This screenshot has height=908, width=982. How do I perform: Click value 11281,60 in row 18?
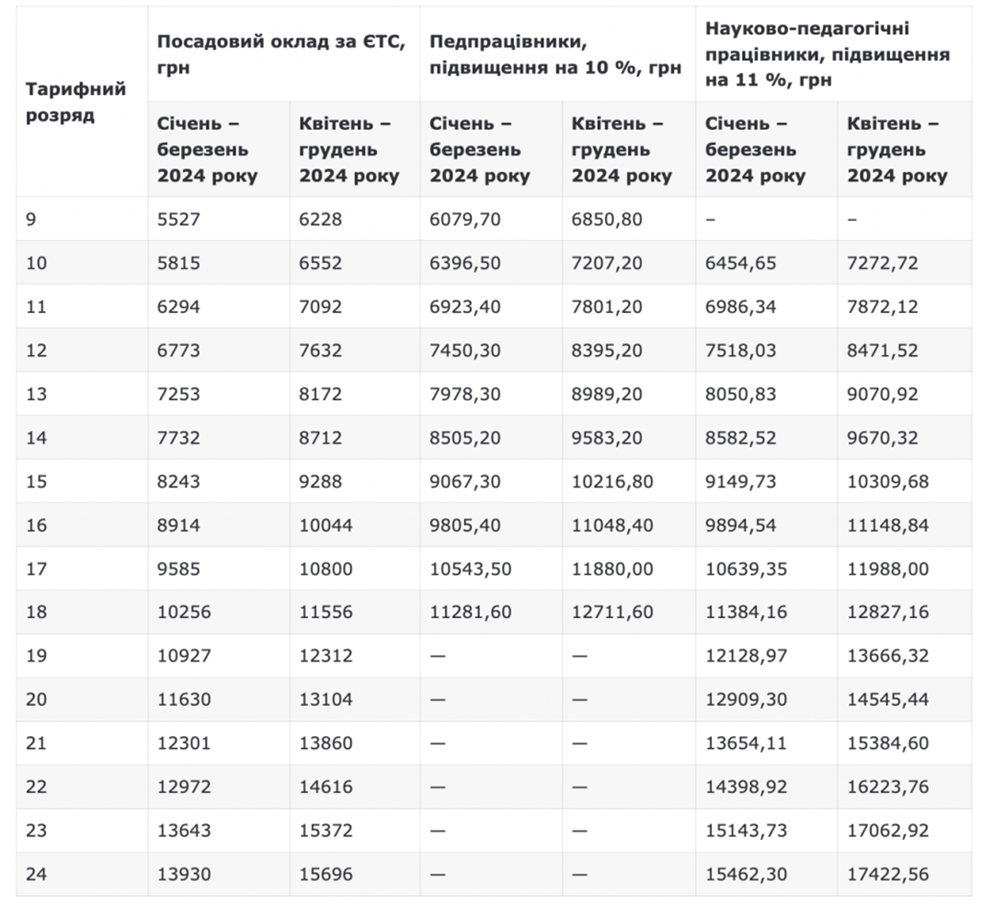(471, 612)
